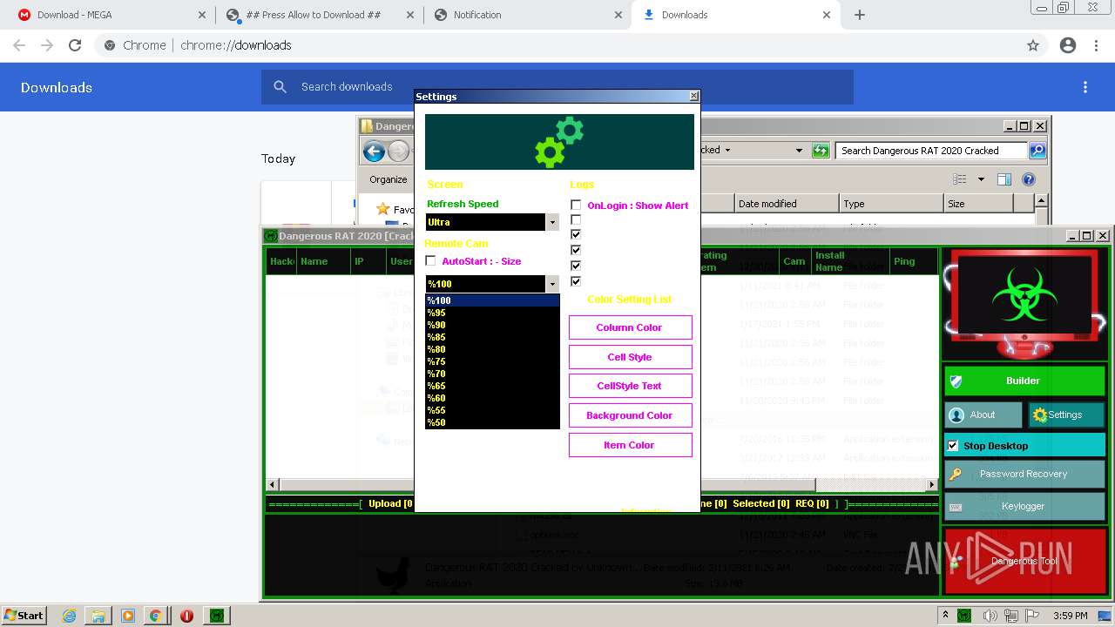Click Explorer's green refresh arrows button
This screenshot has height=627, width=1115.
click(x=821, y=151)
